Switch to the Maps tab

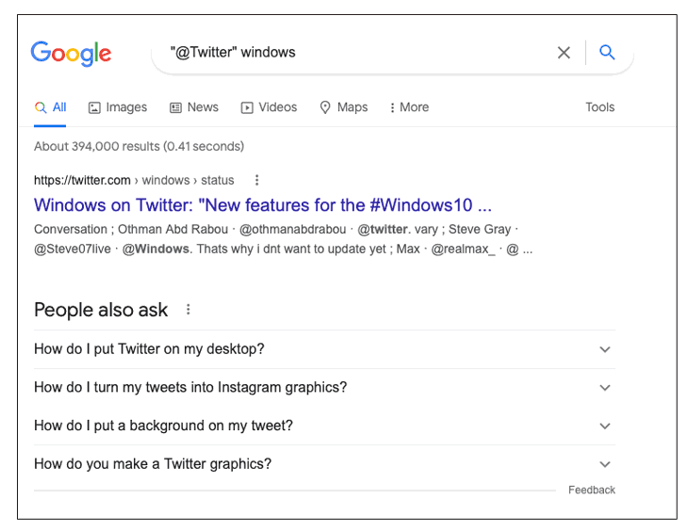(343, 107)
